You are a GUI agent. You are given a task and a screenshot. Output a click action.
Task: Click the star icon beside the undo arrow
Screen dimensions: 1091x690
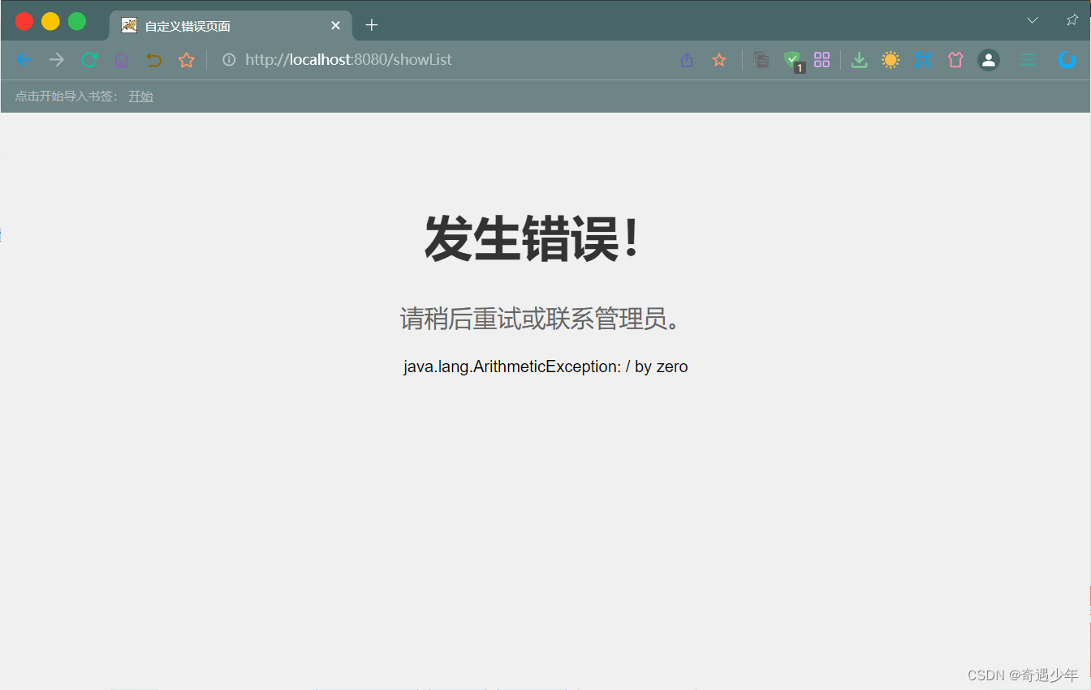coord(187,60)
